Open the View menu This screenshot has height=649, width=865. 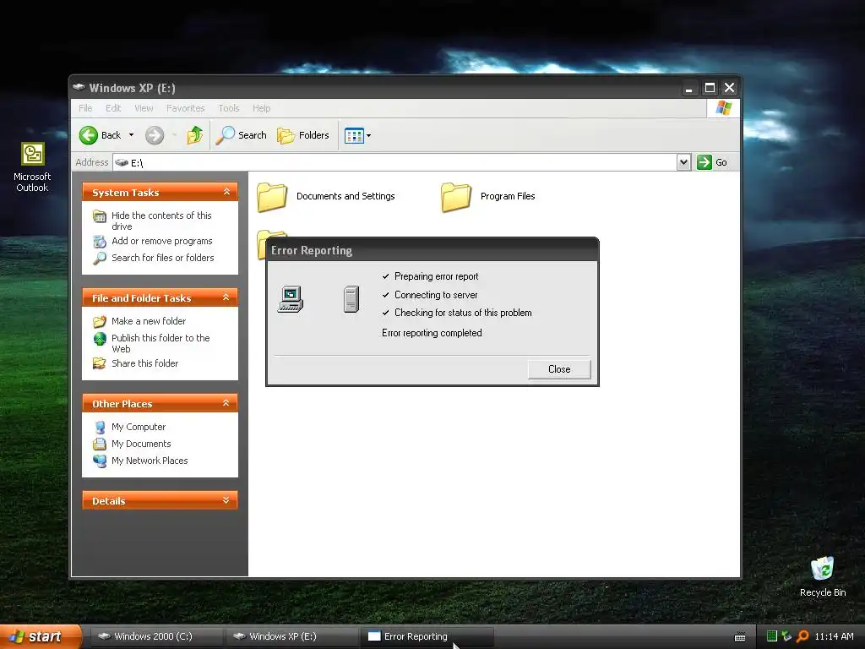coord(144,108)
